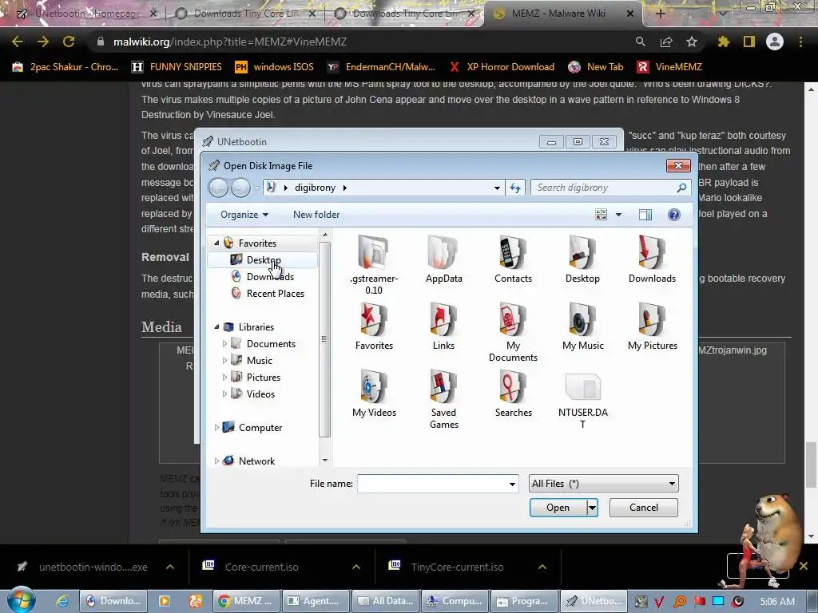This screenshot has width=818, height=613.
Task: Click the navigation pane scrollbar
Action: [x=324, y=339]
